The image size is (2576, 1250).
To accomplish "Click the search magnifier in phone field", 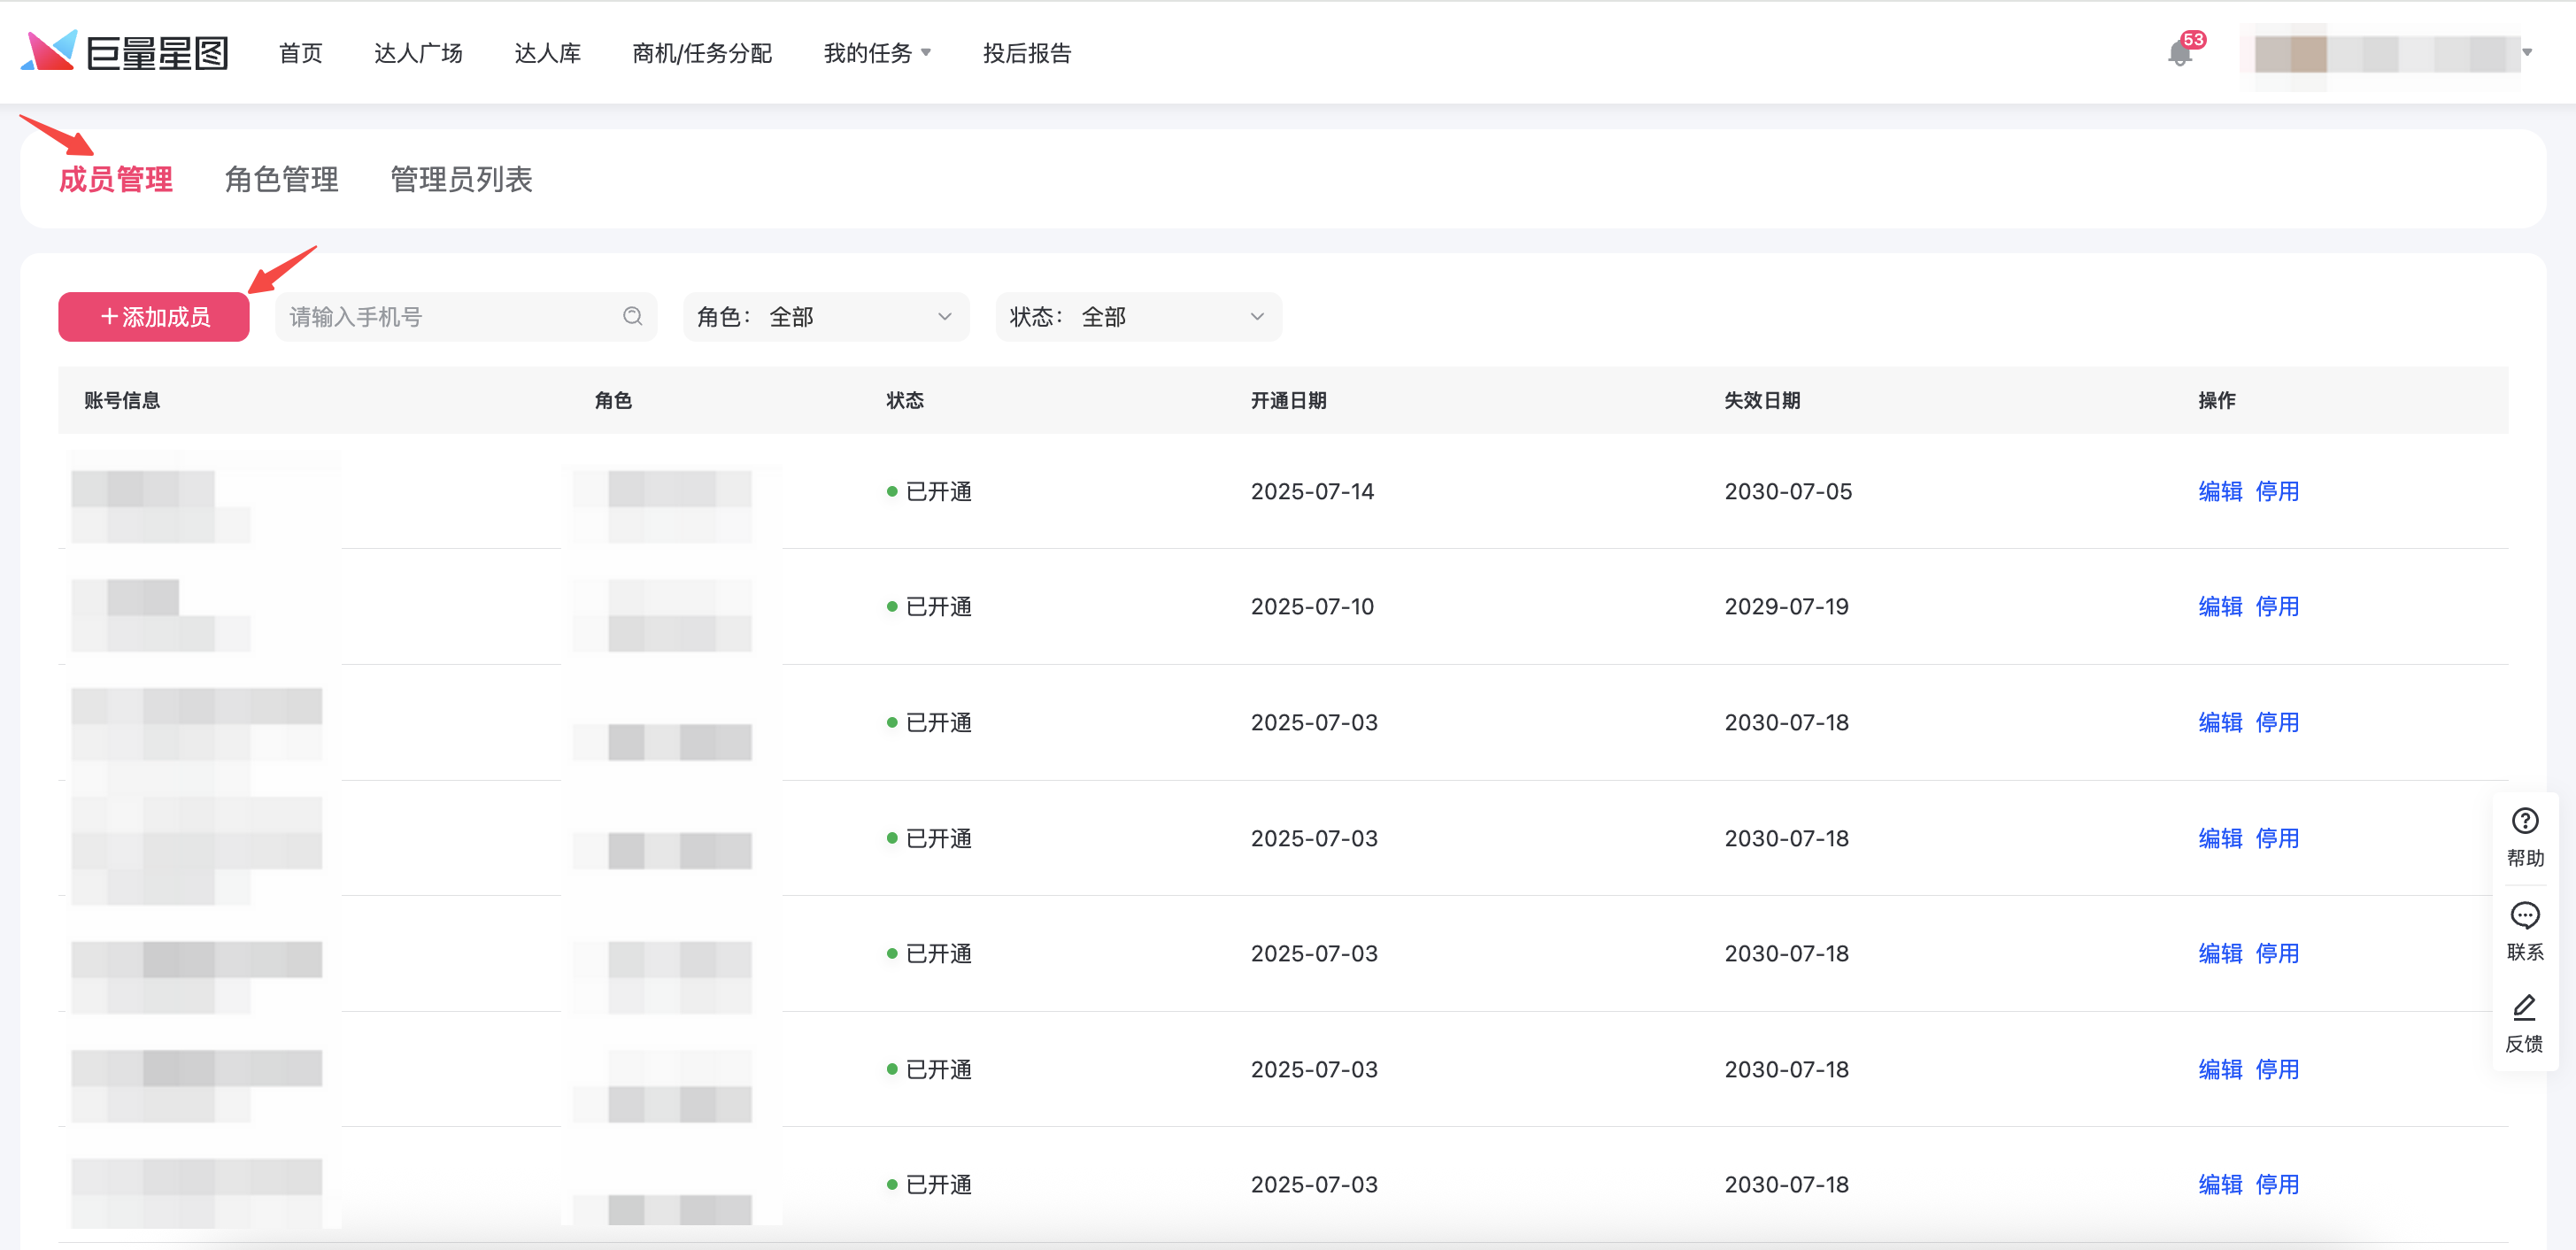I will pos(632,317).
